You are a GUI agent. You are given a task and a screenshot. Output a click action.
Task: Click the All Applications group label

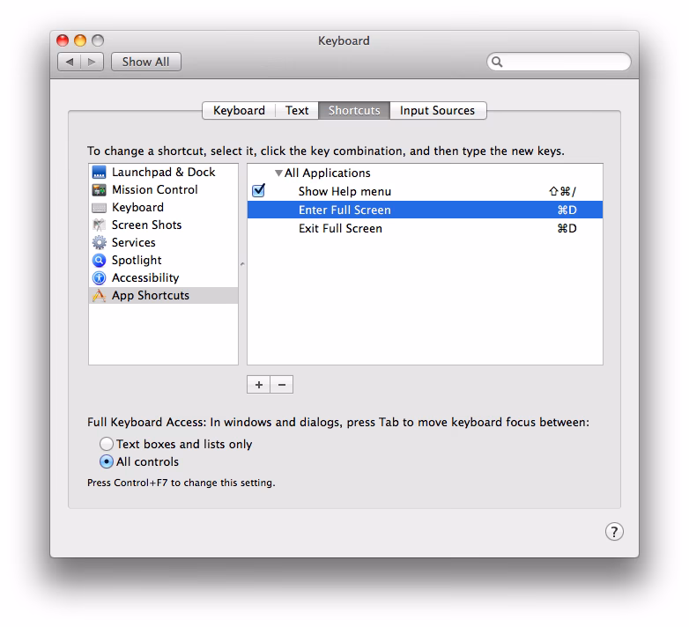click(328, 173)
